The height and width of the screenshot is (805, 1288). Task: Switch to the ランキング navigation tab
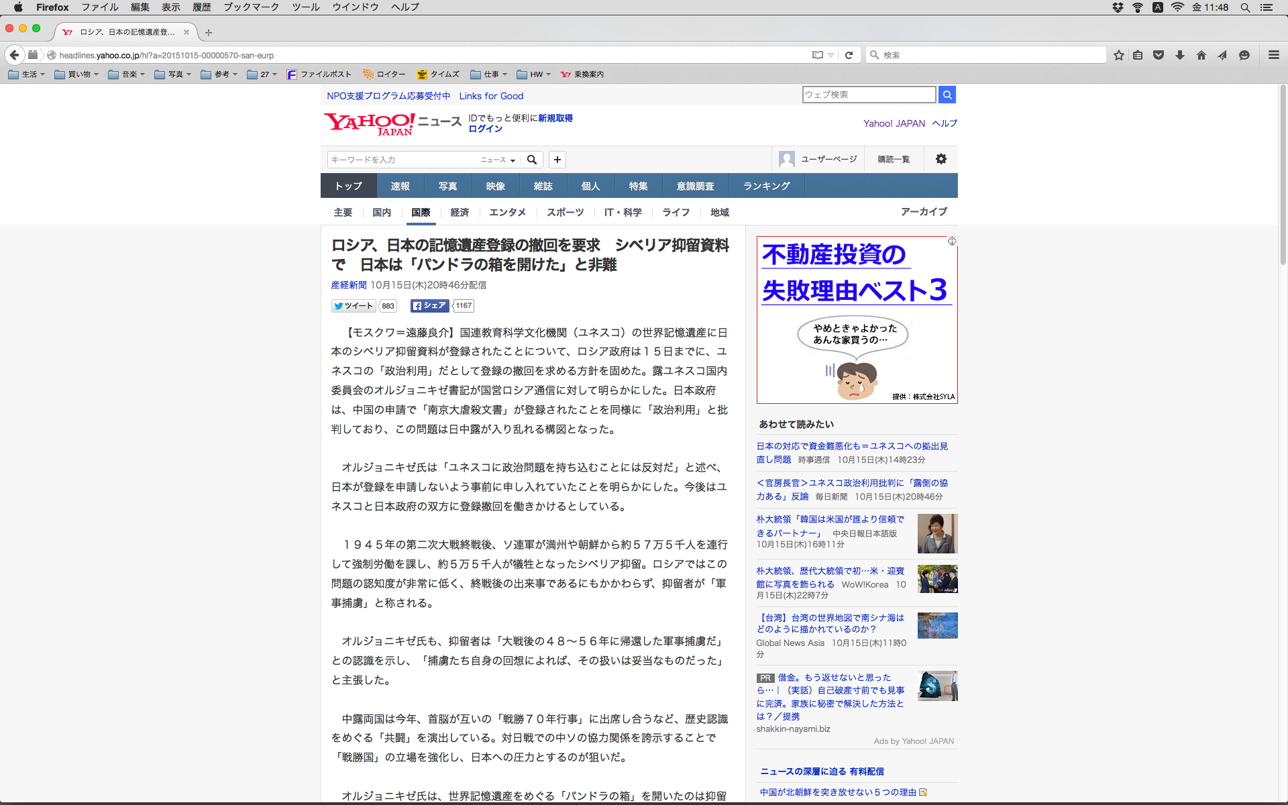point(766,186)
